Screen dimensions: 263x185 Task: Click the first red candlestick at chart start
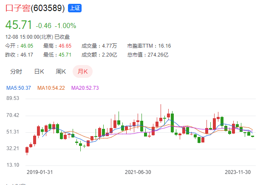[27, 150]
